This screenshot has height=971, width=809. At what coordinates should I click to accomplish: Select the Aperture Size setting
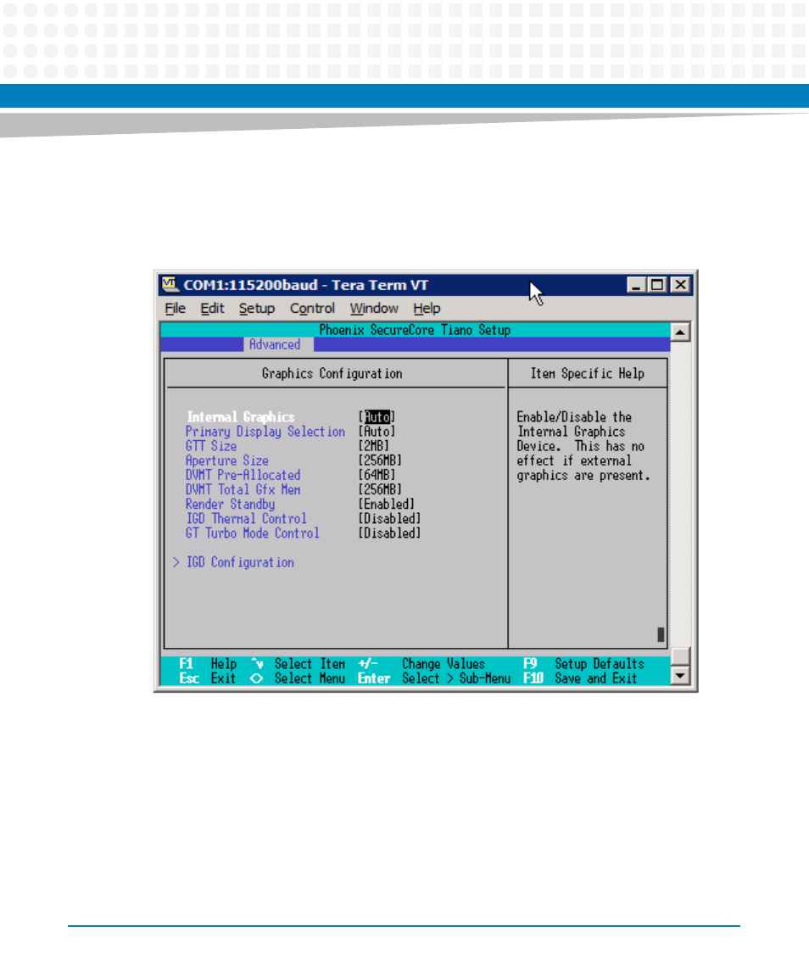[227, 460]
